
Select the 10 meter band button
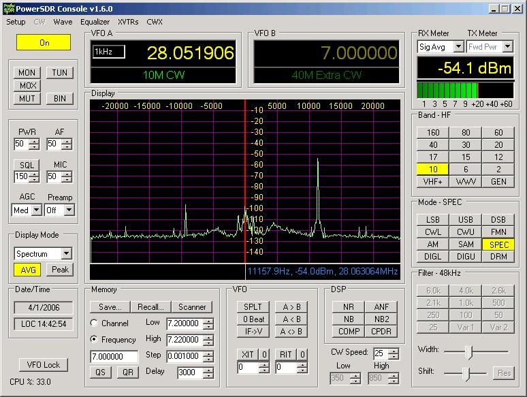click(x=433, y=170)
